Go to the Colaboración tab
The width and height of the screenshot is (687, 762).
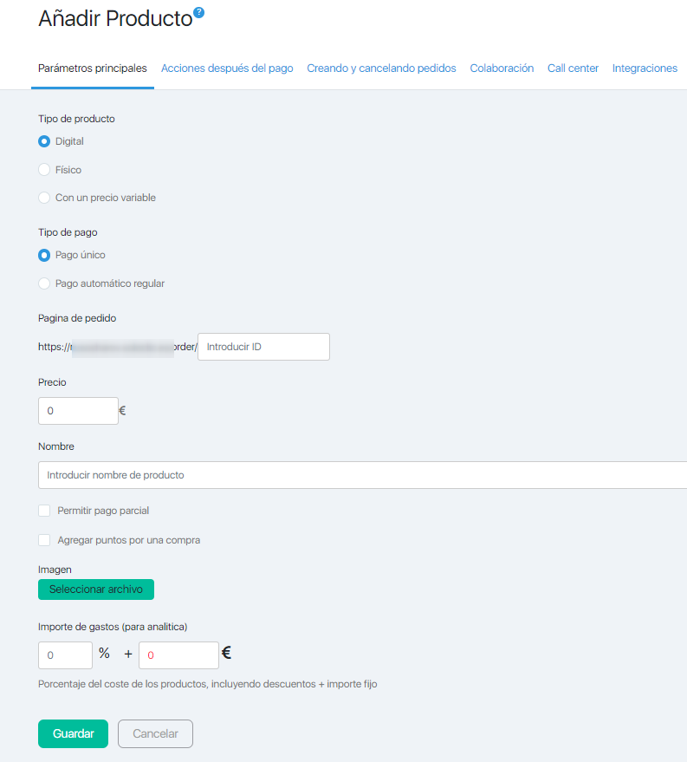click(502, 68)
